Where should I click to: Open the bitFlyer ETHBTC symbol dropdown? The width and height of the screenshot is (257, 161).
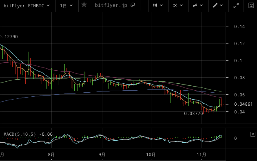[27, 6]
